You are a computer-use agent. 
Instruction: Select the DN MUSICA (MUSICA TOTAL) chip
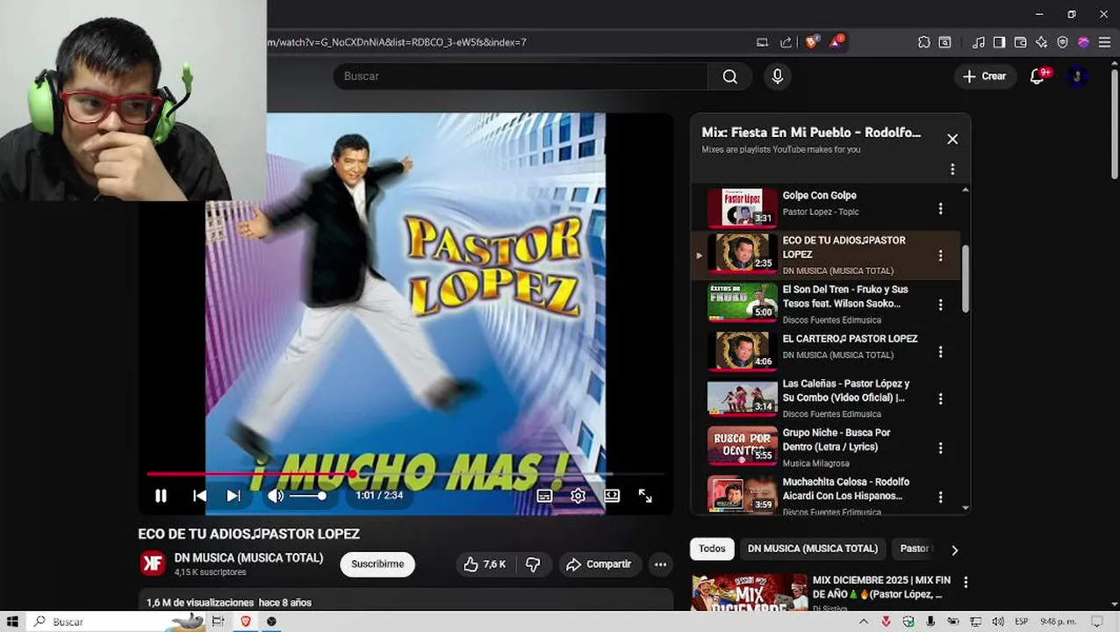click(813, 549)
